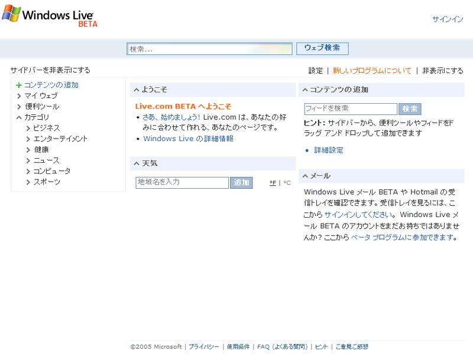Open the 詳細設定 link
Viewport: 473px width, 354px height.
pos(329,150)
